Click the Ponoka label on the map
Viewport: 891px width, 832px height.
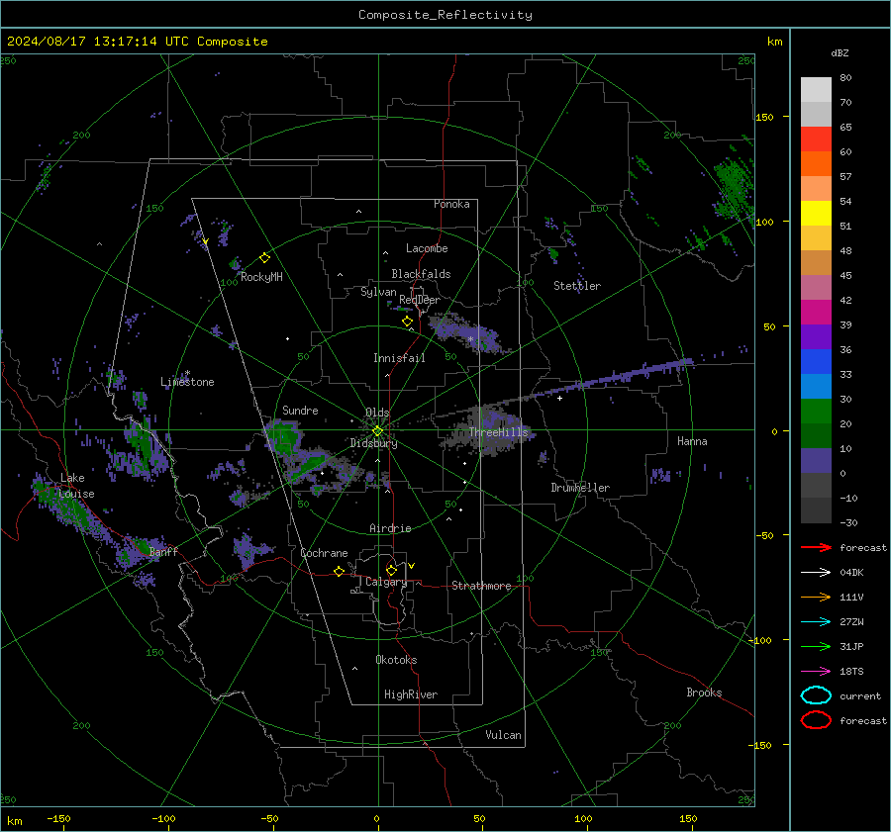pos(451,204)
